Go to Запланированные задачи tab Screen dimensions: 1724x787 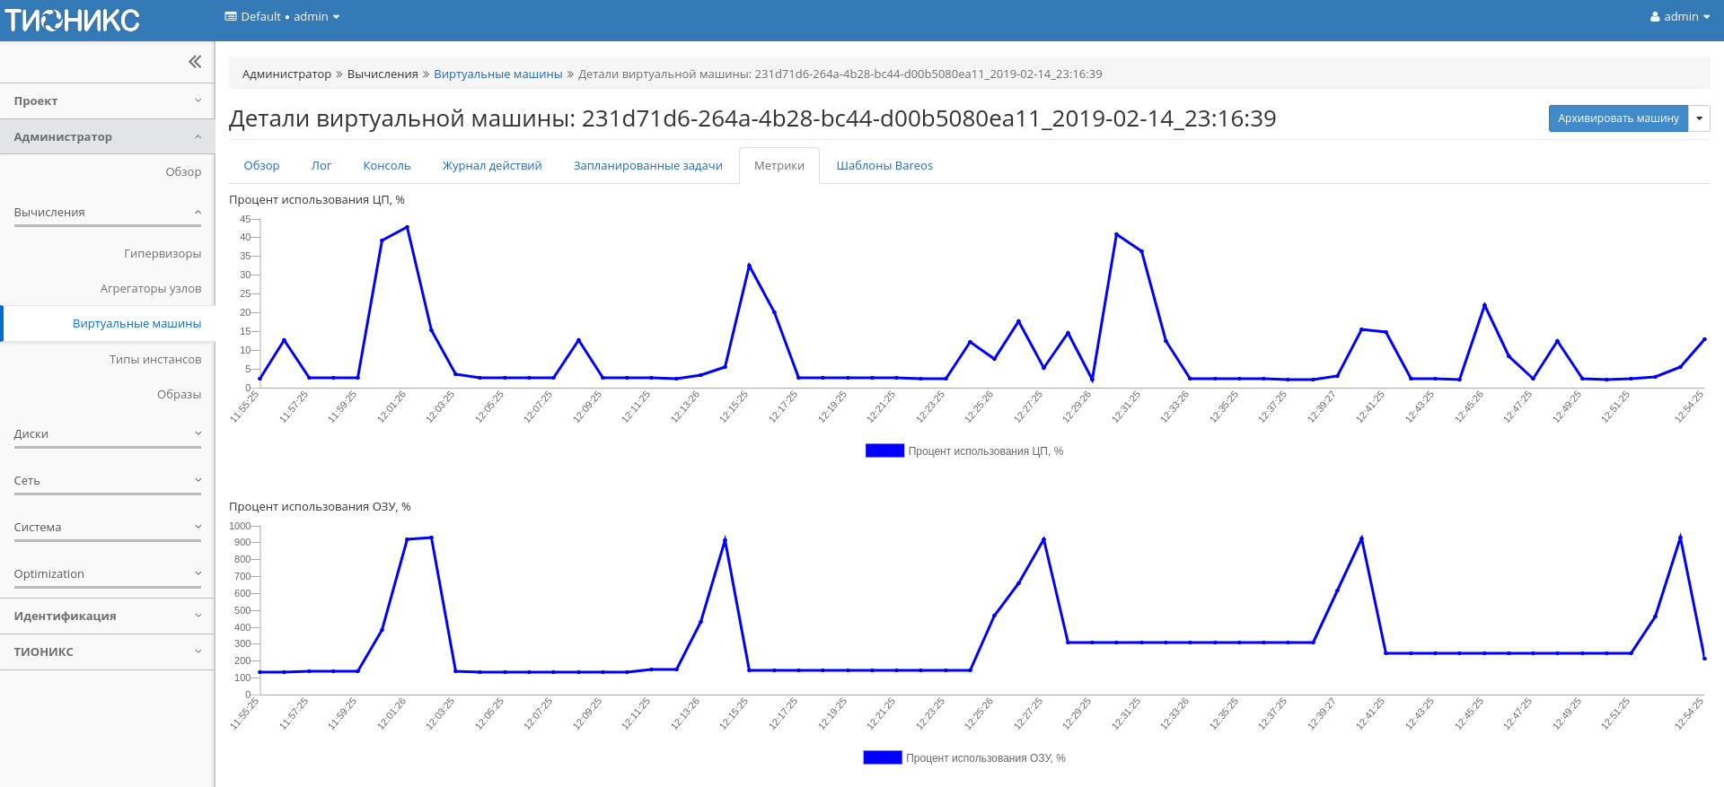647,166
